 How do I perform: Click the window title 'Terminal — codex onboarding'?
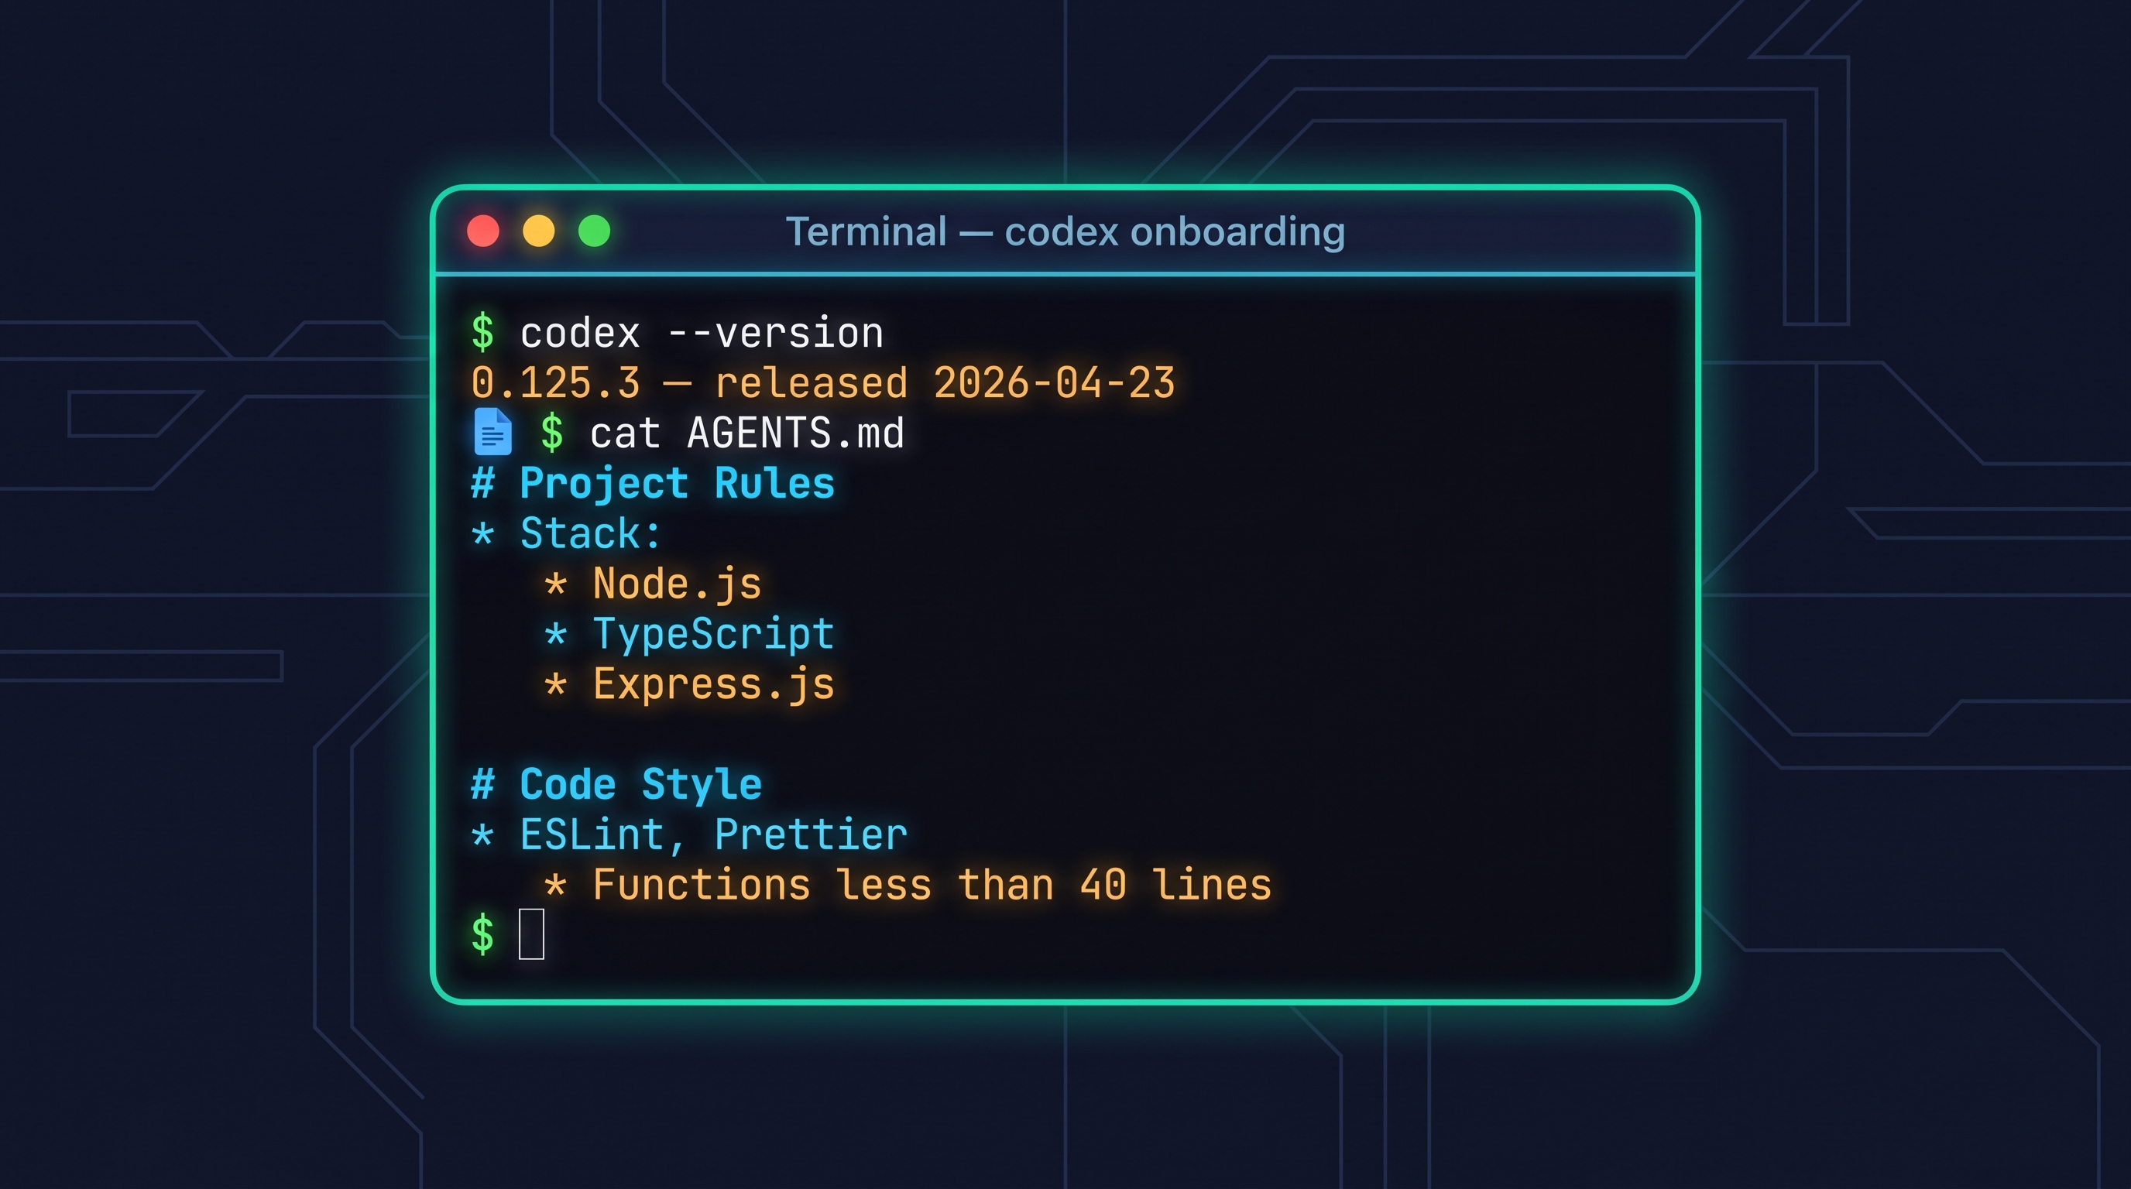[1065, 231]
